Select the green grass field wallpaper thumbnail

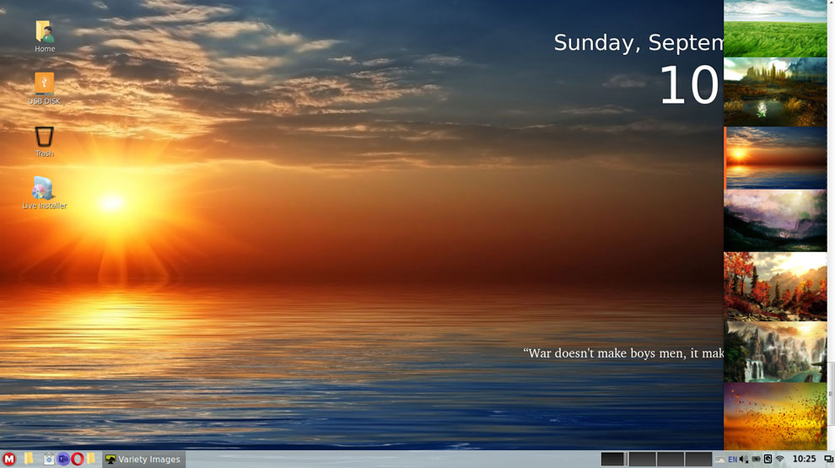pyautogui.click(x=775, y=28)
